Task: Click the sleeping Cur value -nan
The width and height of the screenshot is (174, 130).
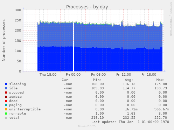Action: click(68, 84)
